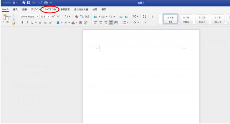This screenshot has height=124, width=230.
Task: Apply the 標準 style
Action: [x=170, y=19]
